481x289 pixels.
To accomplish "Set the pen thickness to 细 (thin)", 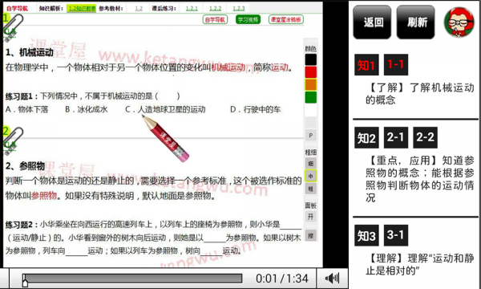I will tap(311, 164).
